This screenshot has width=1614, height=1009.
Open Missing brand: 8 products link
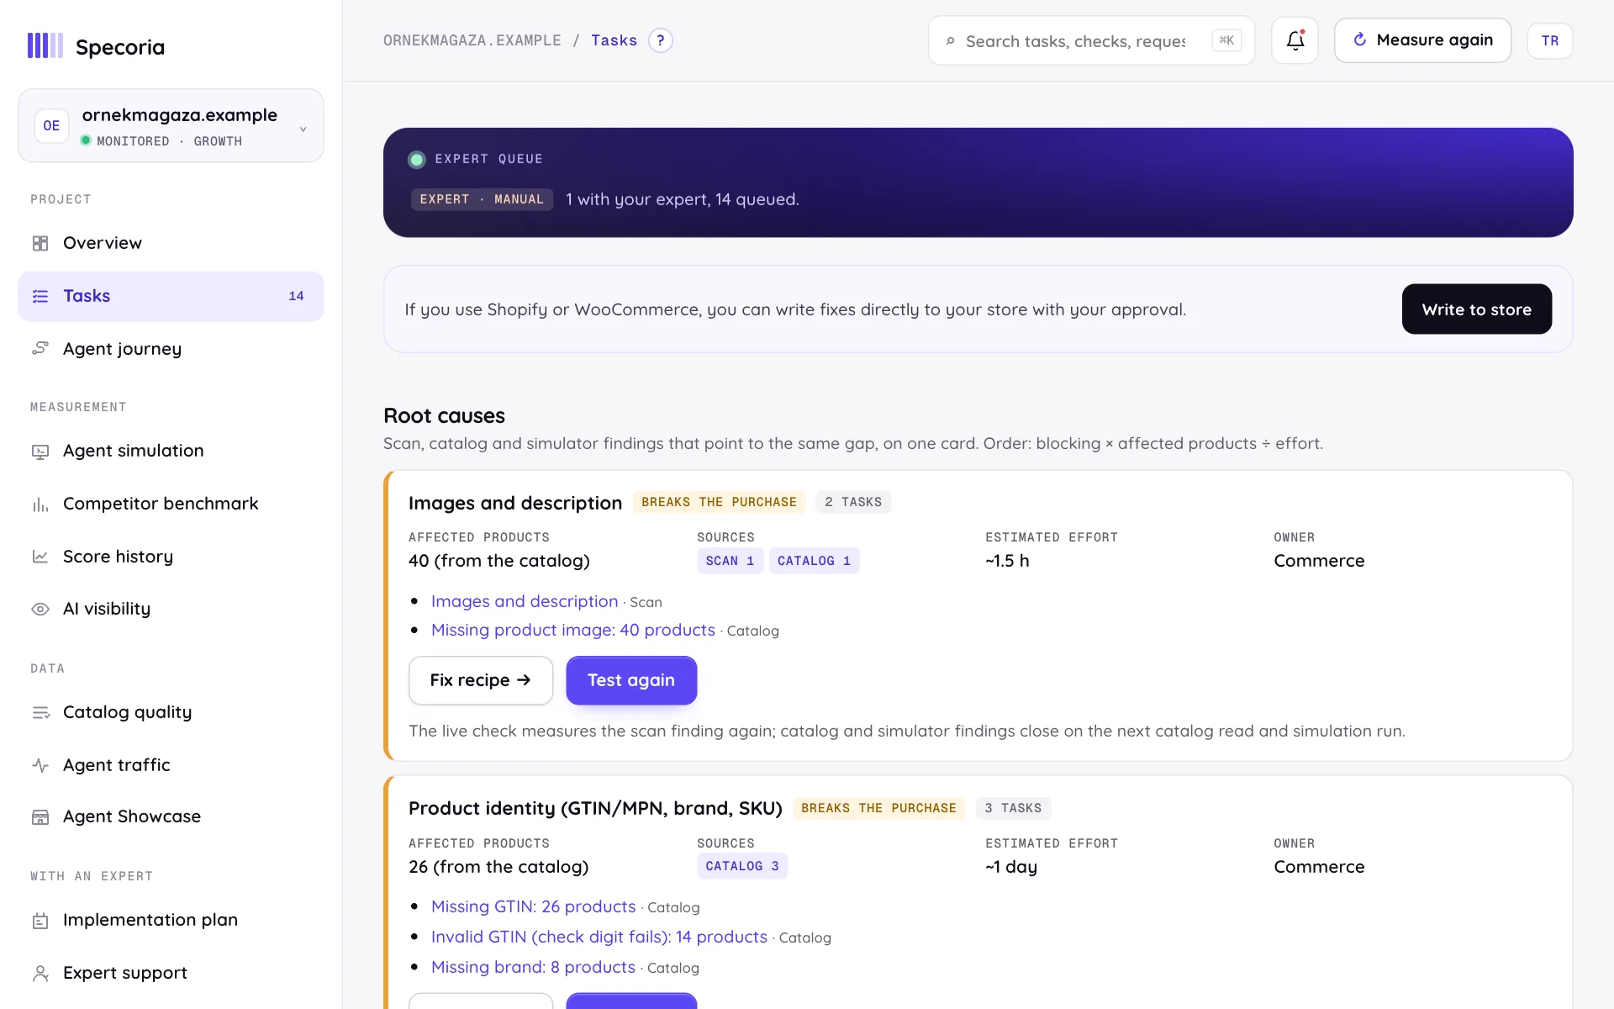click(x=533, y=967)
